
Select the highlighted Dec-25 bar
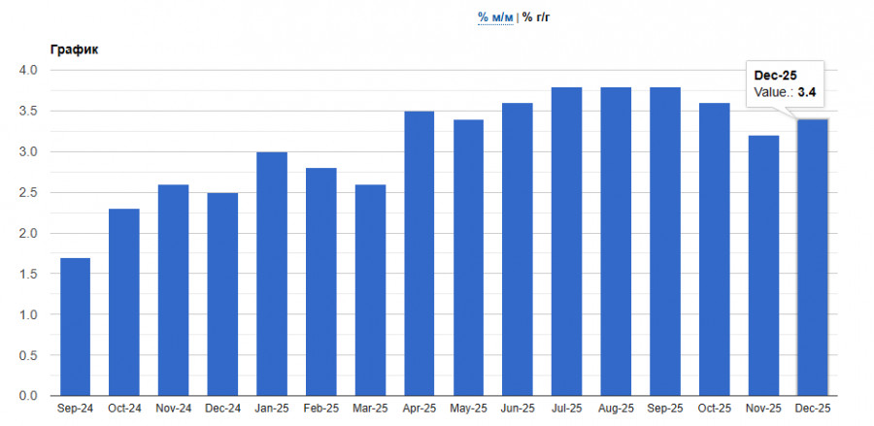coord(812,257)
